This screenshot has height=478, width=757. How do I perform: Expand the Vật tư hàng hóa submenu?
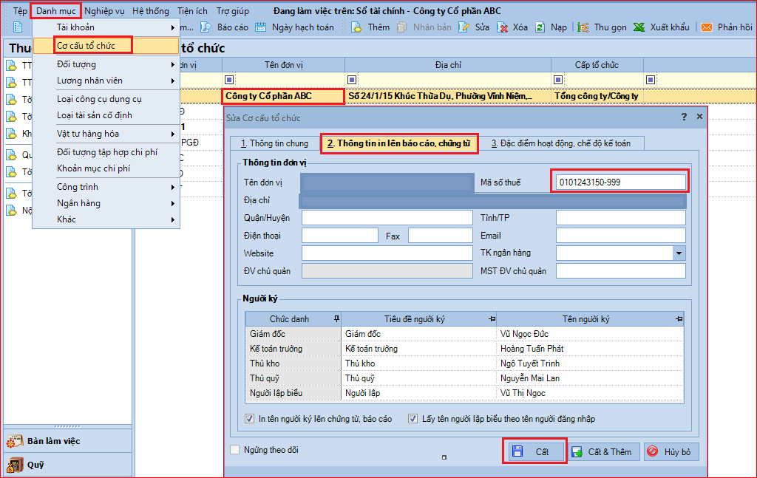click(173, 134)
